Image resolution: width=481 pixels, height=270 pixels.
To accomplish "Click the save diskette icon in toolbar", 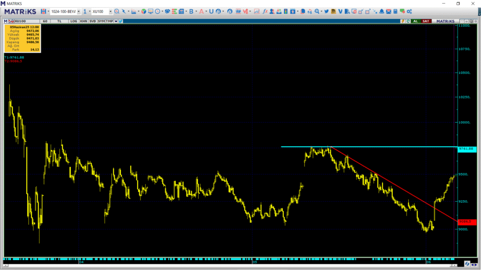I will point(43,11).
